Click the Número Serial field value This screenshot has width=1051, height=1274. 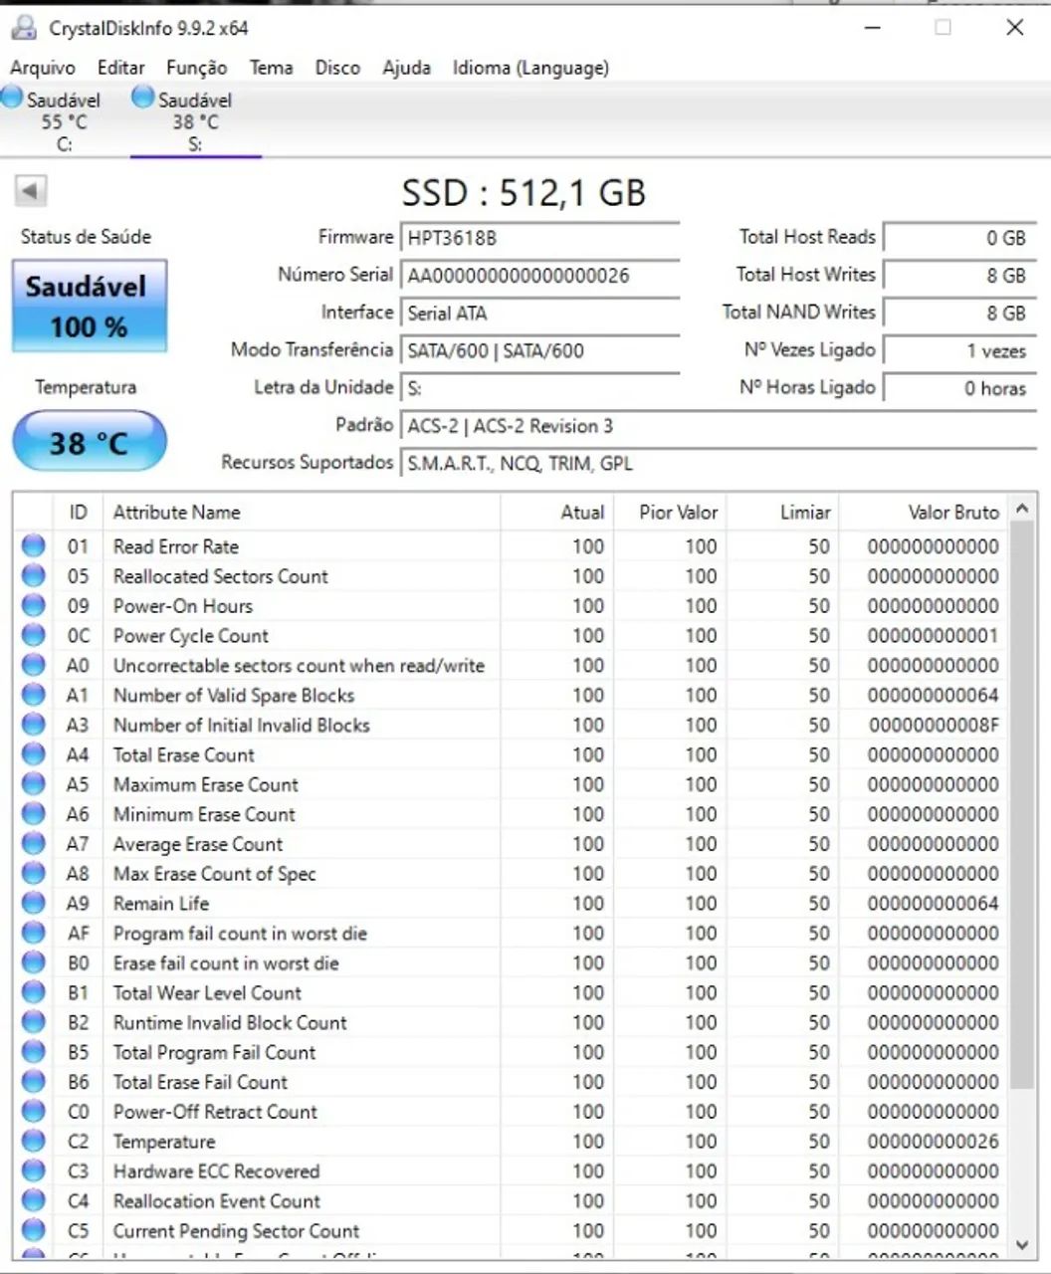[539, 276]
